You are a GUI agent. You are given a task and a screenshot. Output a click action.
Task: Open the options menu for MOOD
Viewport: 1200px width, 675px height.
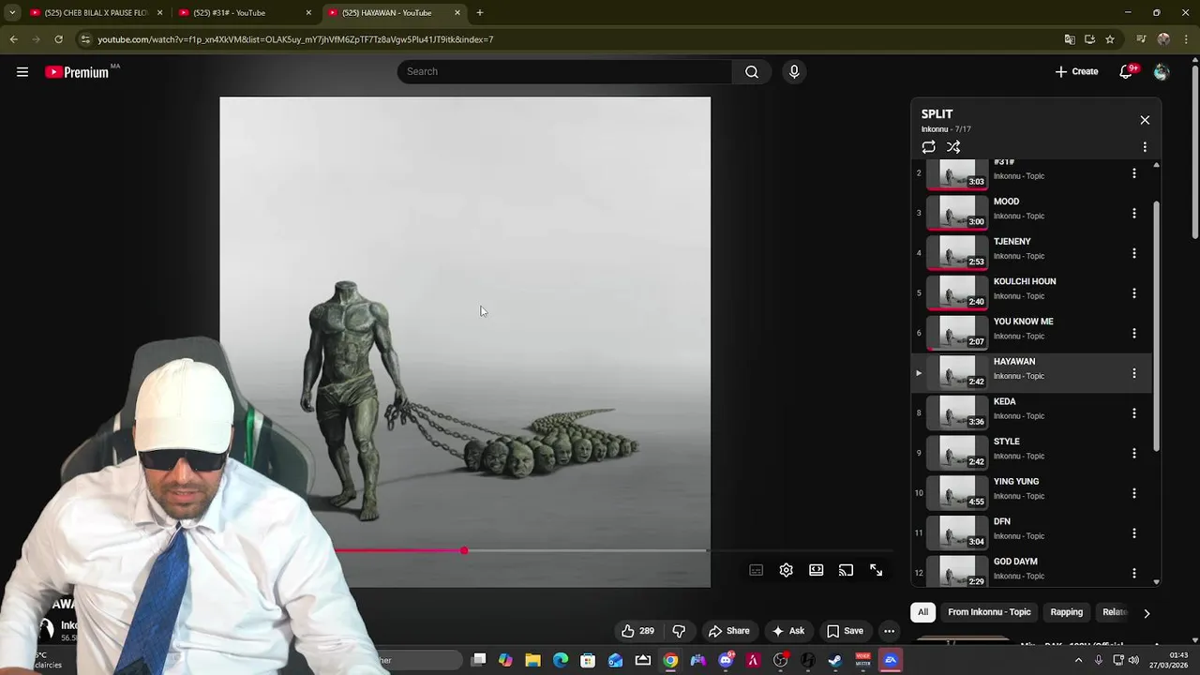coord(1134,214)
